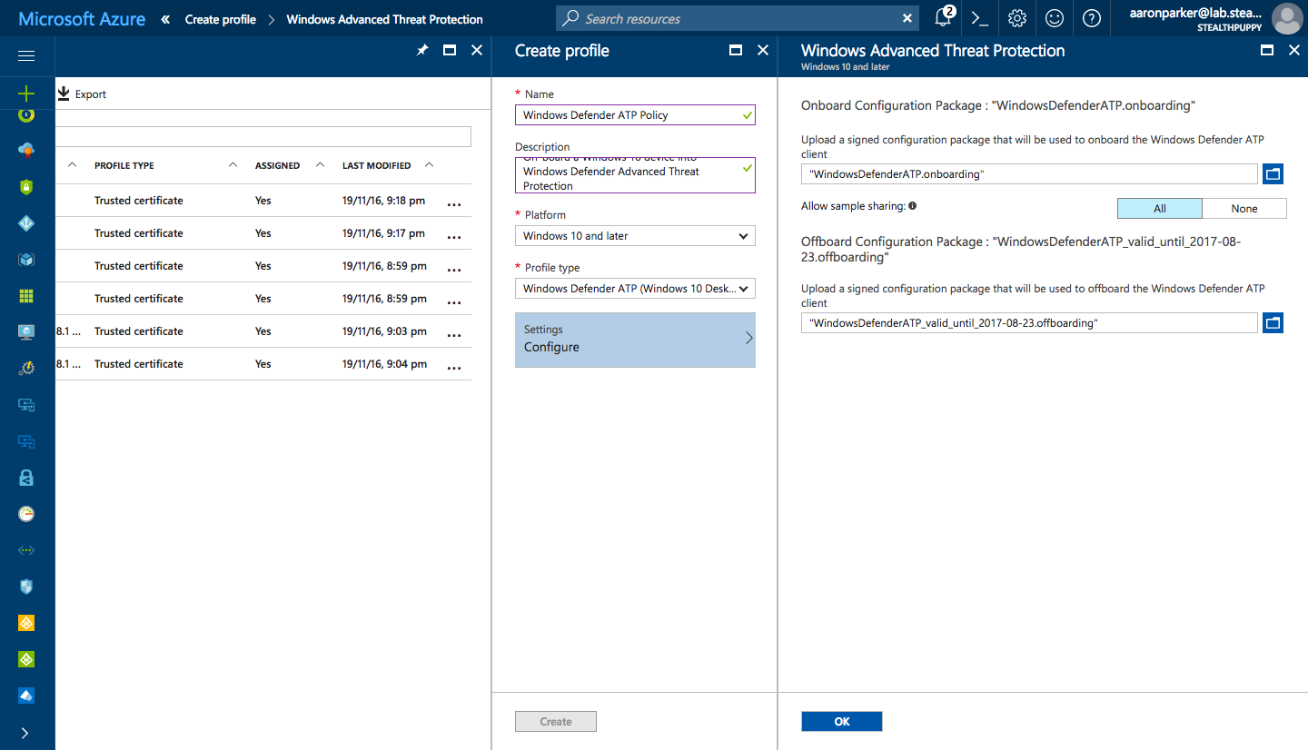Click the Description text area

tap(635, 175)
